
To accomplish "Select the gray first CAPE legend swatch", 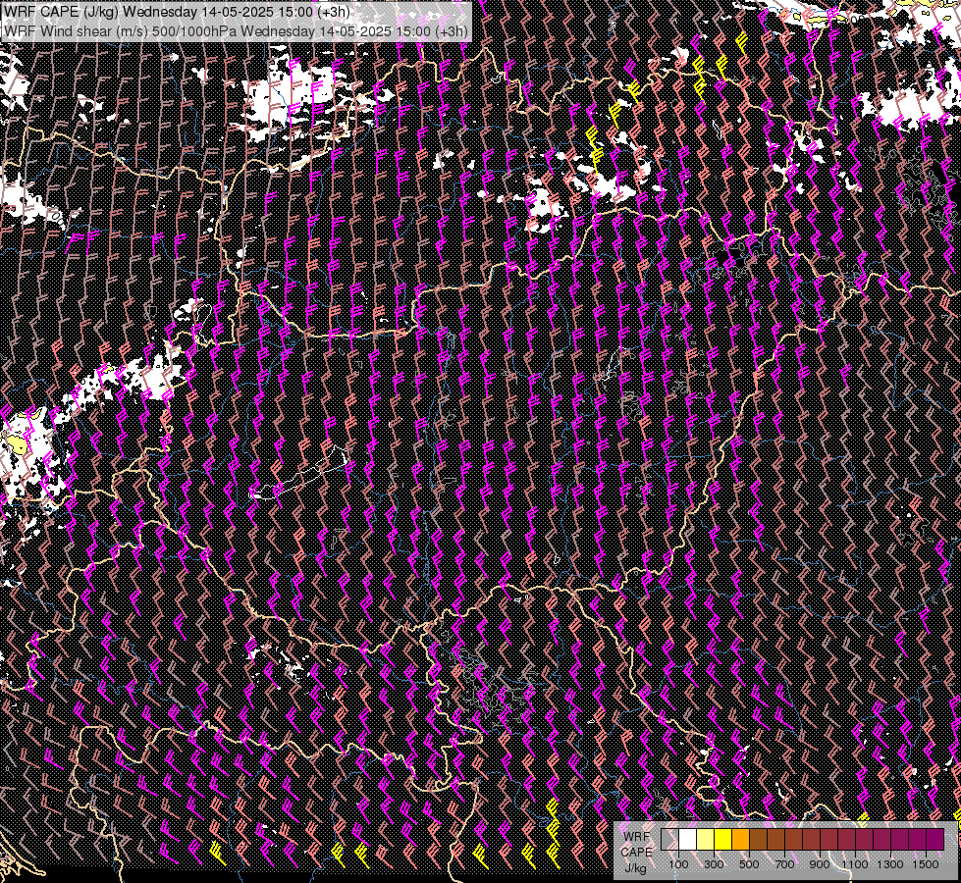I will [x=669, y=840].
